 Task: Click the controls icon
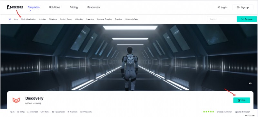68,112
